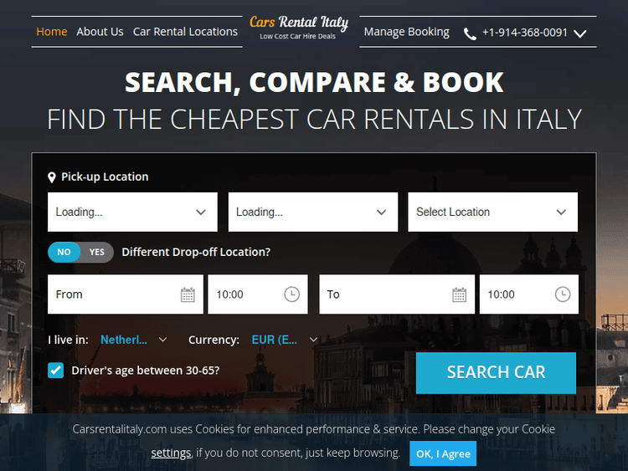Go to the Home menu item
Image resolution: width=628 pixels, height=471 pixels.
pos(52,32)
